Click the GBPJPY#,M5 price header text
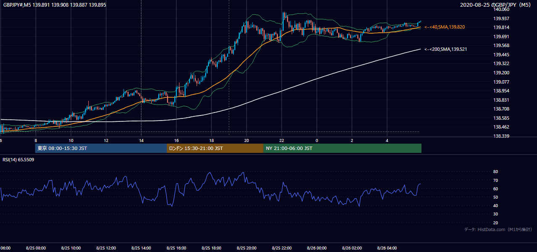This screenshot has height=252, width=537. pyautogui.click(x=55, y=5)
